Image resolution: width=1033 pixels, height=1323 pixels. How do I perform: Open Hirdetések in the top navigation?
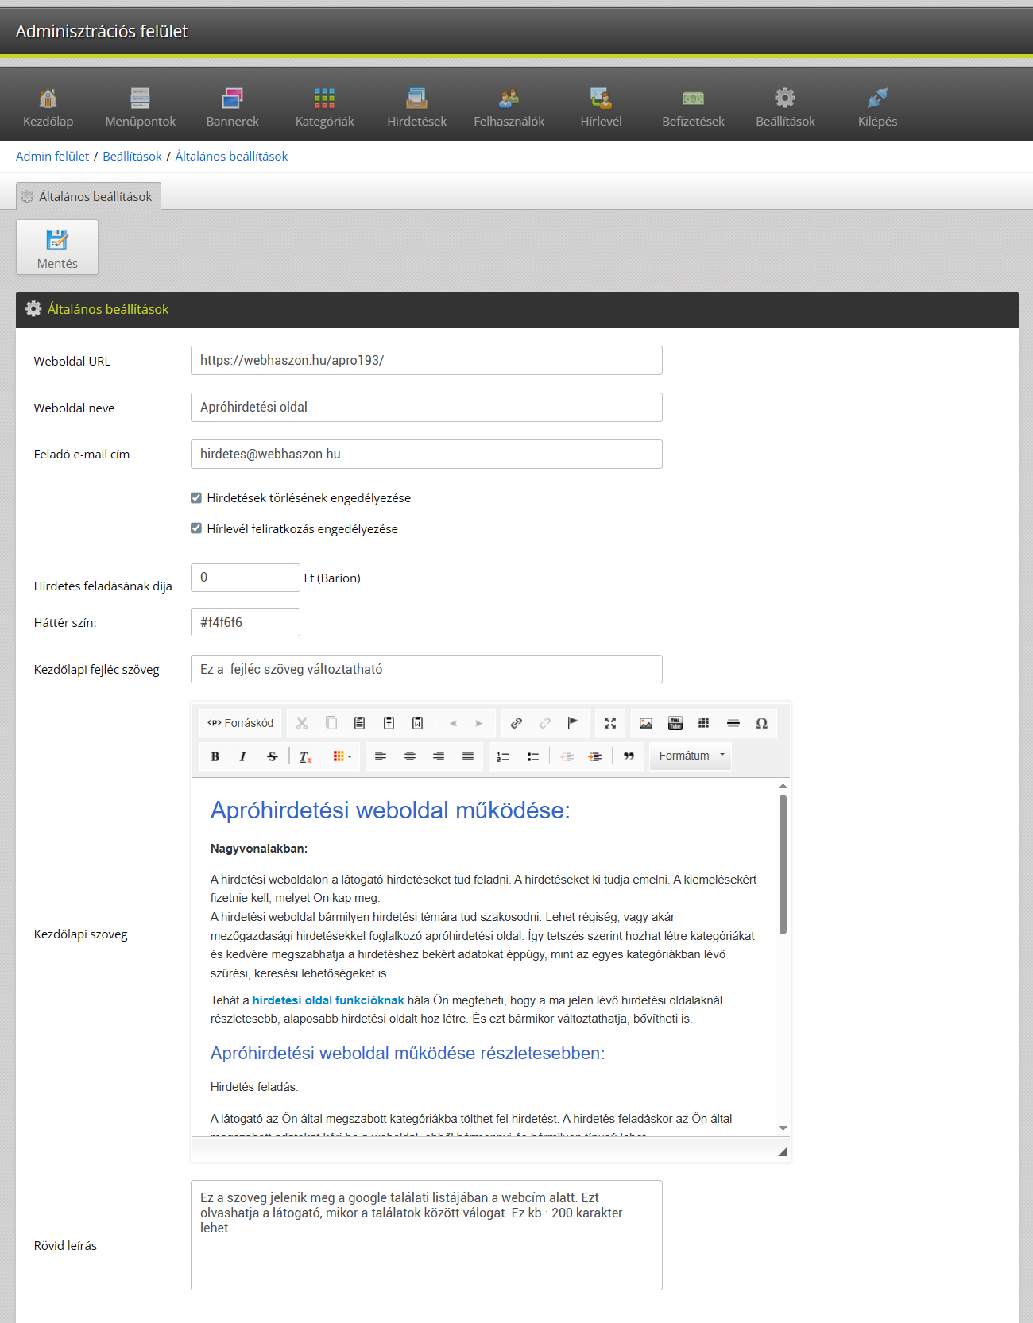pos(416,107)
